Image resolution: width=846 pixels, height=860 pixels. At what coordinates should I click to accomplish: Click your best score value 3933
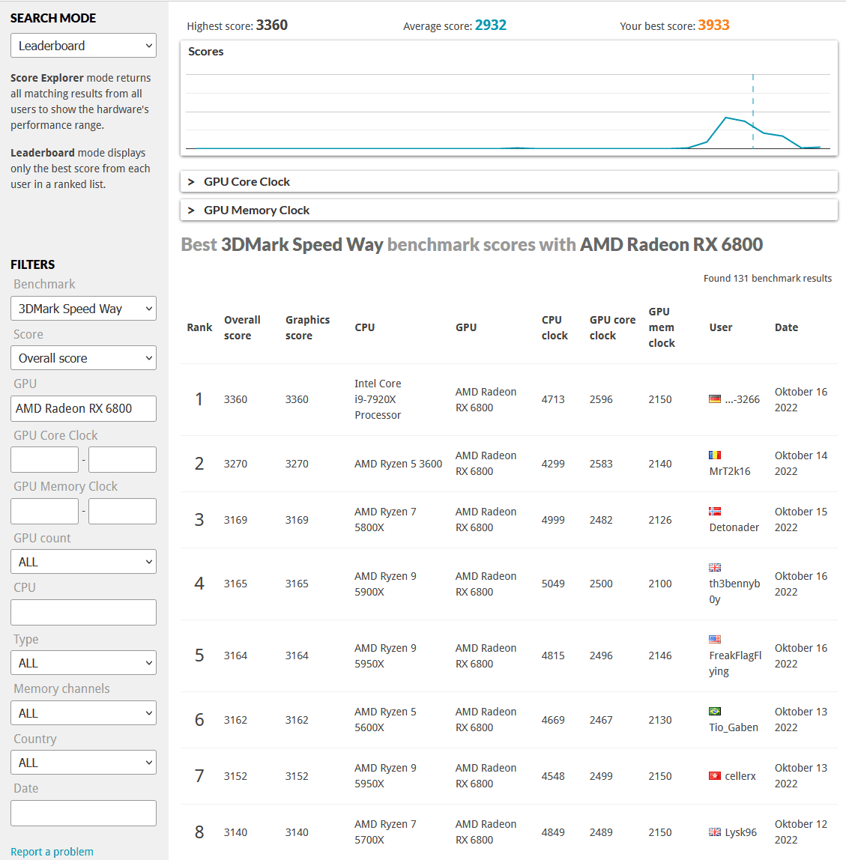click(713, 25)
